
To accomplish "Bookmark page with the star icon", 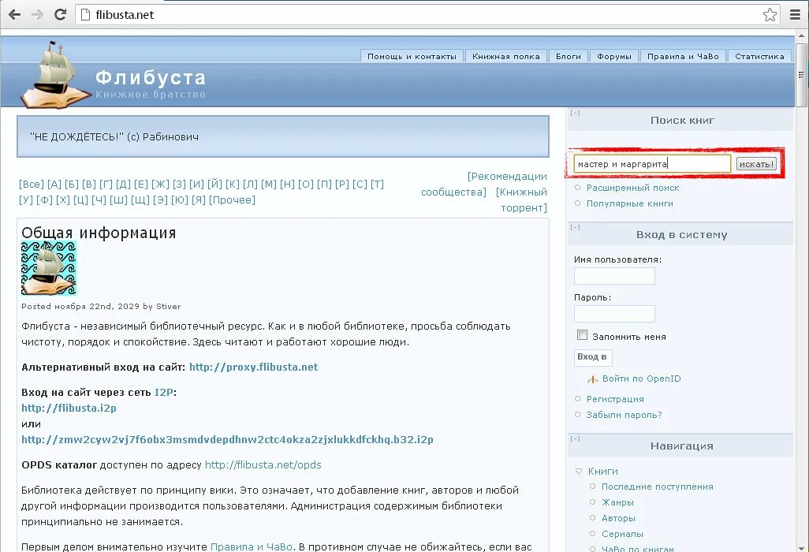I will click(x=770, y=14).
